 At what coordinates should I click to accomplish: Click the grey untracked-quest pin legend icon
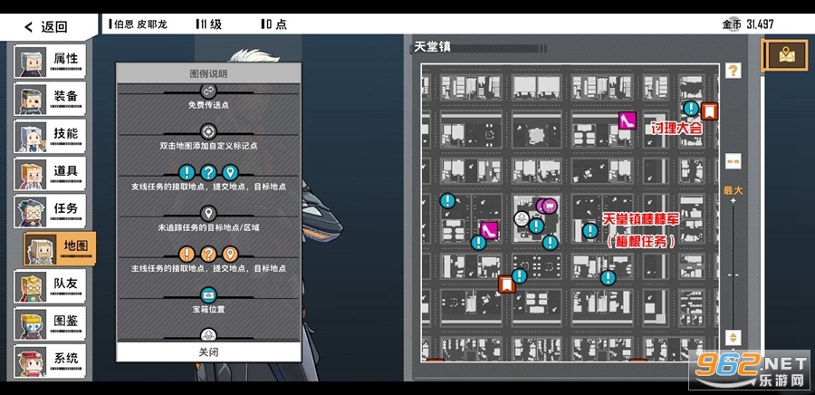[208, 213]
